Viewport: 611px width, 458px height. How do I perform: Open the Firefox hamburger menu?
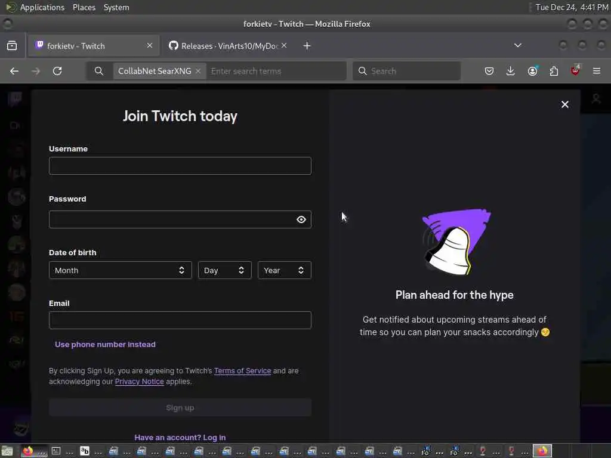coord(597,72)
